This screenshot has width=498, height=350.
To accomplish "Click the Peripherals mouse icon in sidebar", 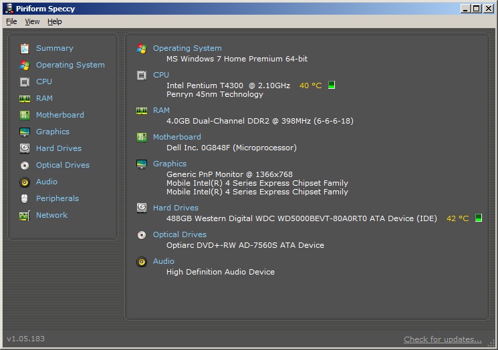I will point(25,198).
